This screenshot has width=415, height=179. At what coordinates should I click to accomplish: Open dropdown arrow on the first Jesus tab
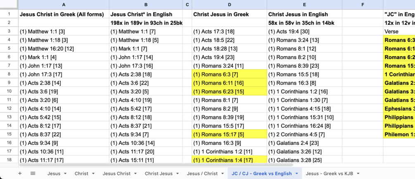[65, 174]
